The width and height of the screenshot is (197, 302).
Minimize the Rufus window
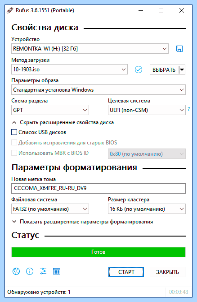(141, 10)
